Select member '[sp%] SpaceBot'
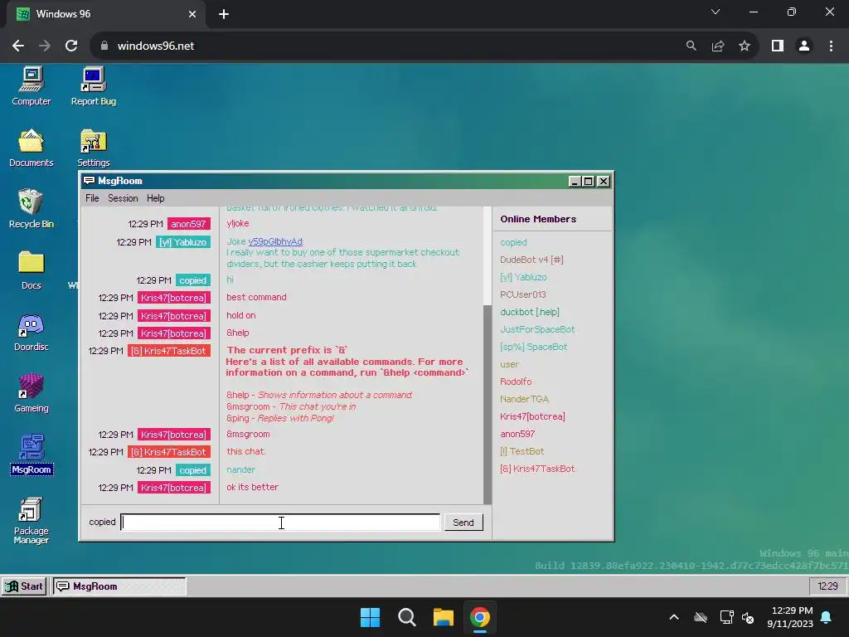Screen dimensions: 849x637 [x=533, y=347]
